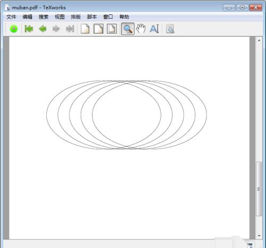Activate the hand scroll tool
Image resolution: width=266 pixels, height=248 pixels.
pyautogui.click(x=141, y=29)
